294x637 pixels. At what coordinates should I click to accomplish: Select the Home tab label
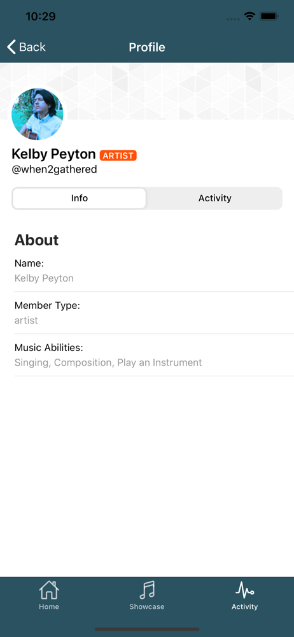click(49, 606)
